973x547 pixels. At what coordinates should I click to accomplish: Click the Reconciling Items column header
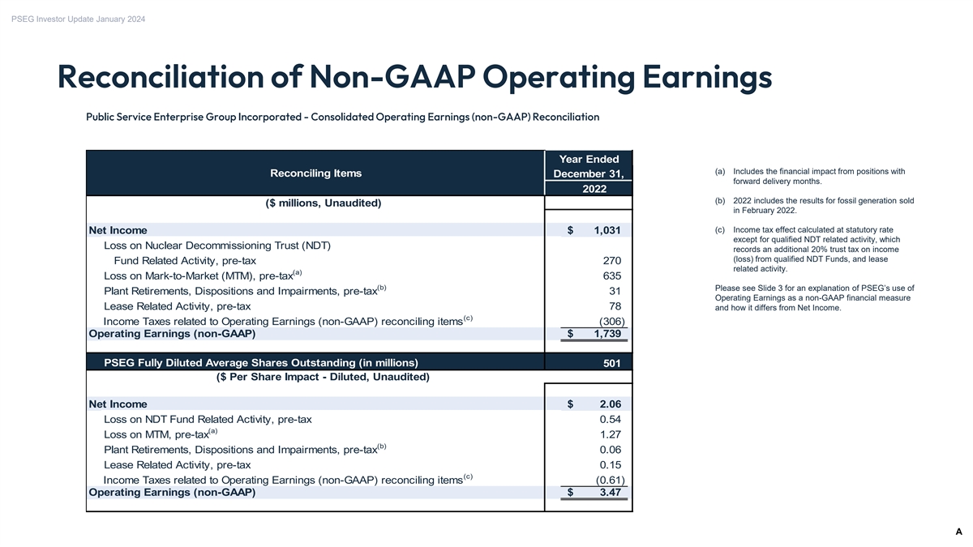(316, 173)
